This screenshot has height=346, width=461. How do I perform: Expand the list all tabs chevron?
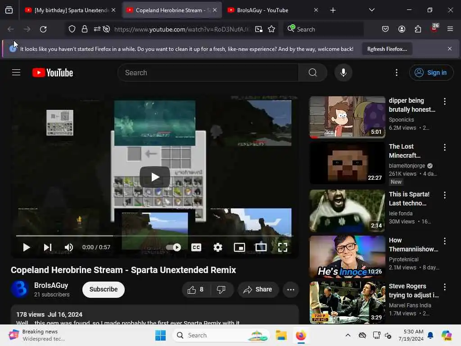[371, 10]
